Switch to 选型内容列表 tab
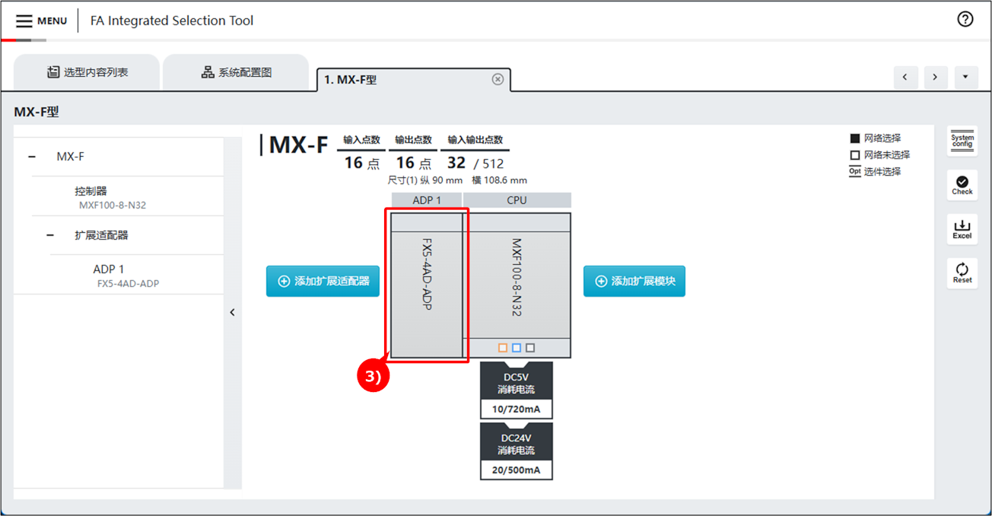Viewport: 992px width, 516px height. [x=87, y=72]
